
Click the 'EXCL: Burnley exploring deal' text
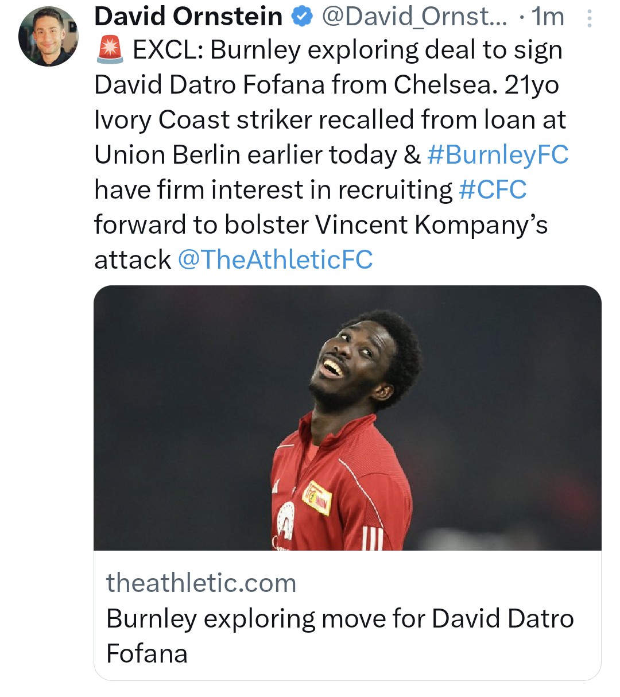pyautogui.click(x=347, y=51)
